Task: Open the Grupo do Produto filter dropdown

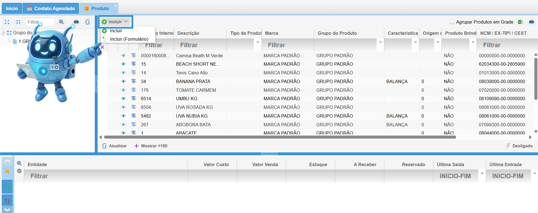Action: pyautogui.click(x=380, y=42)
